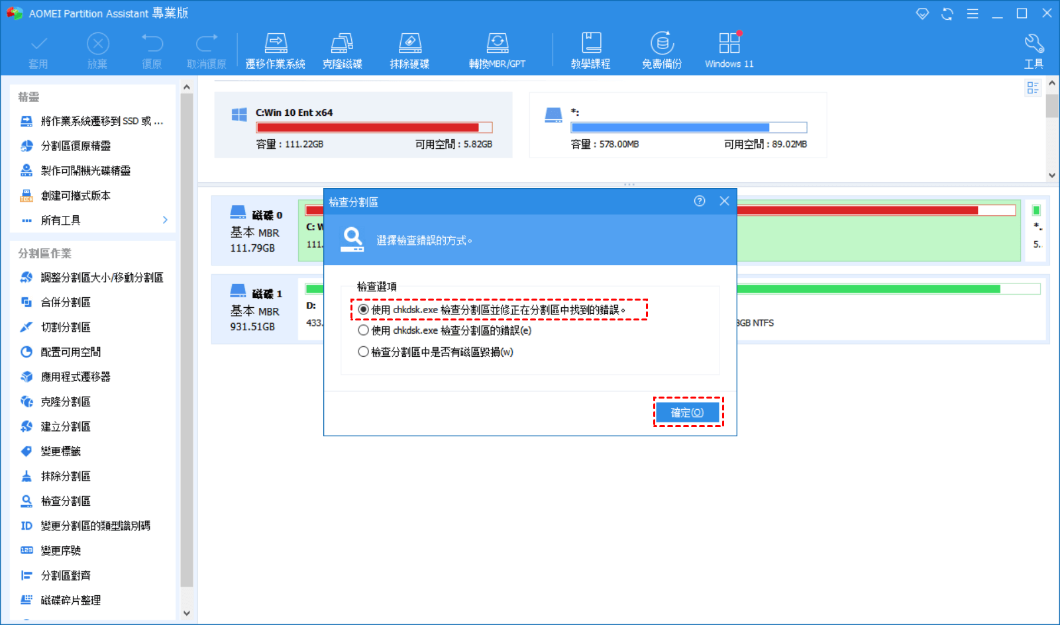Open the 工具 tools menu
1060x625 pixels.
[1033, 51]
